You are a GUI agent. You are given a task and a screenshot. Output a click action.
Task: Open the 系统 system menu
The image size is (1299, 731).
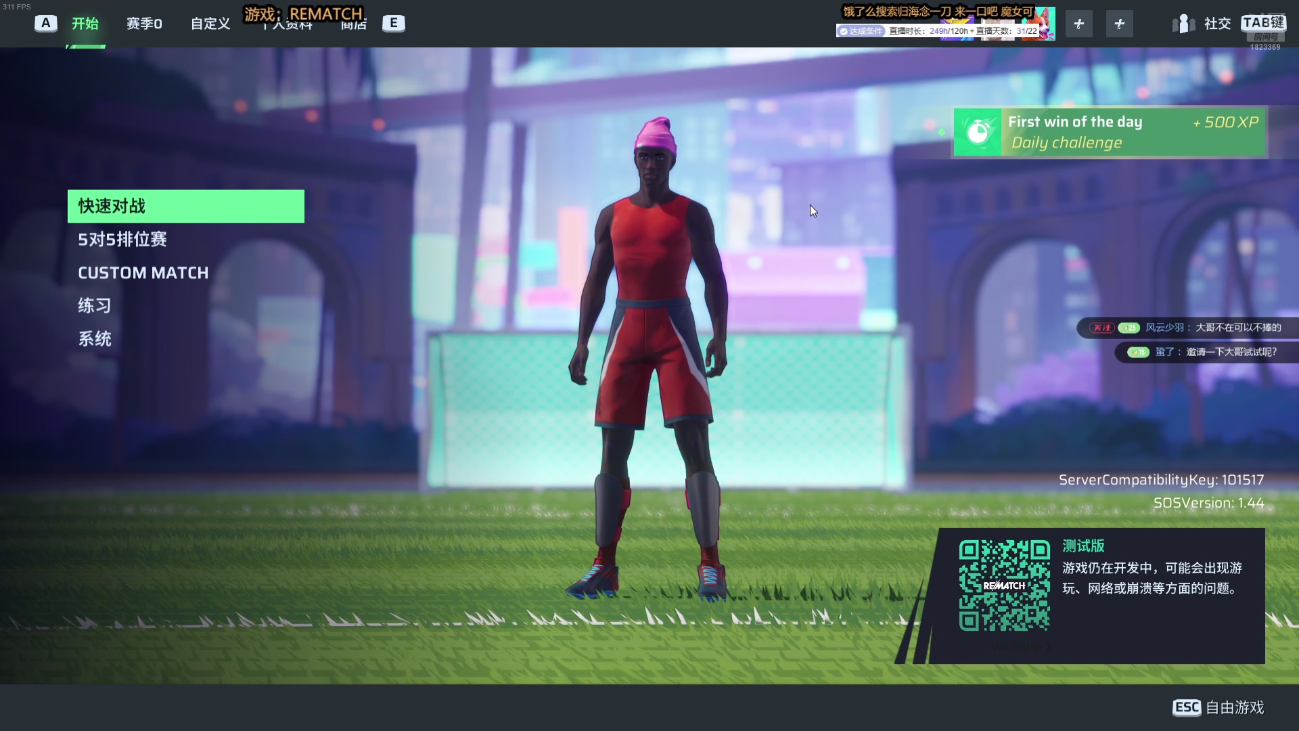[95, 339]
